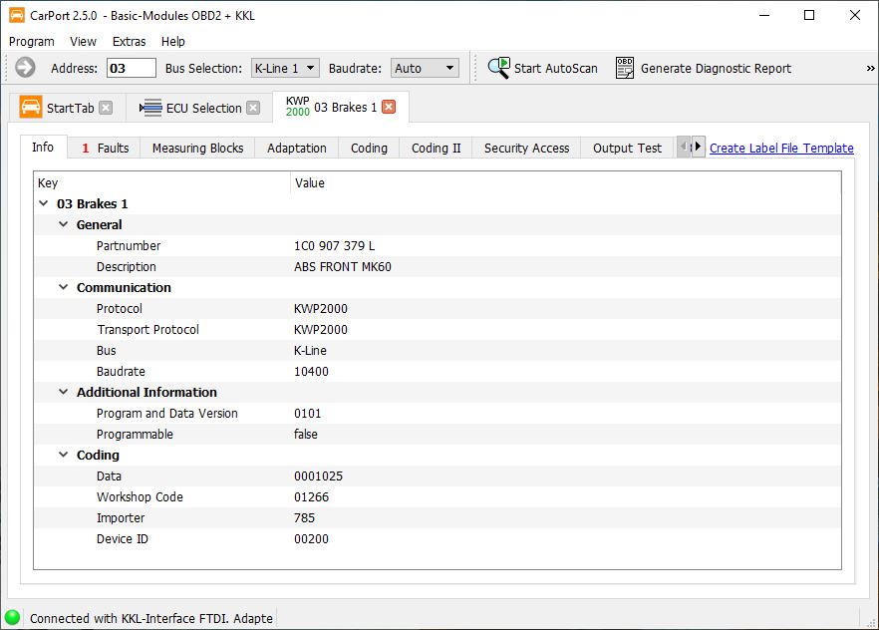This screenshot has height=630, width=879.
Task: Open the Baudrate dropdown
Action: coord(425,68)
